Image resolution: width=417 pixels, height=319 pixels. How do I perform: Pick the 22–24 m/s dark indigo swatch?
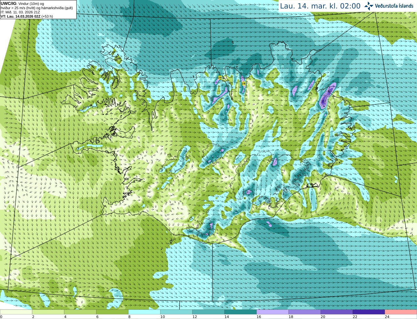point(369,312)
